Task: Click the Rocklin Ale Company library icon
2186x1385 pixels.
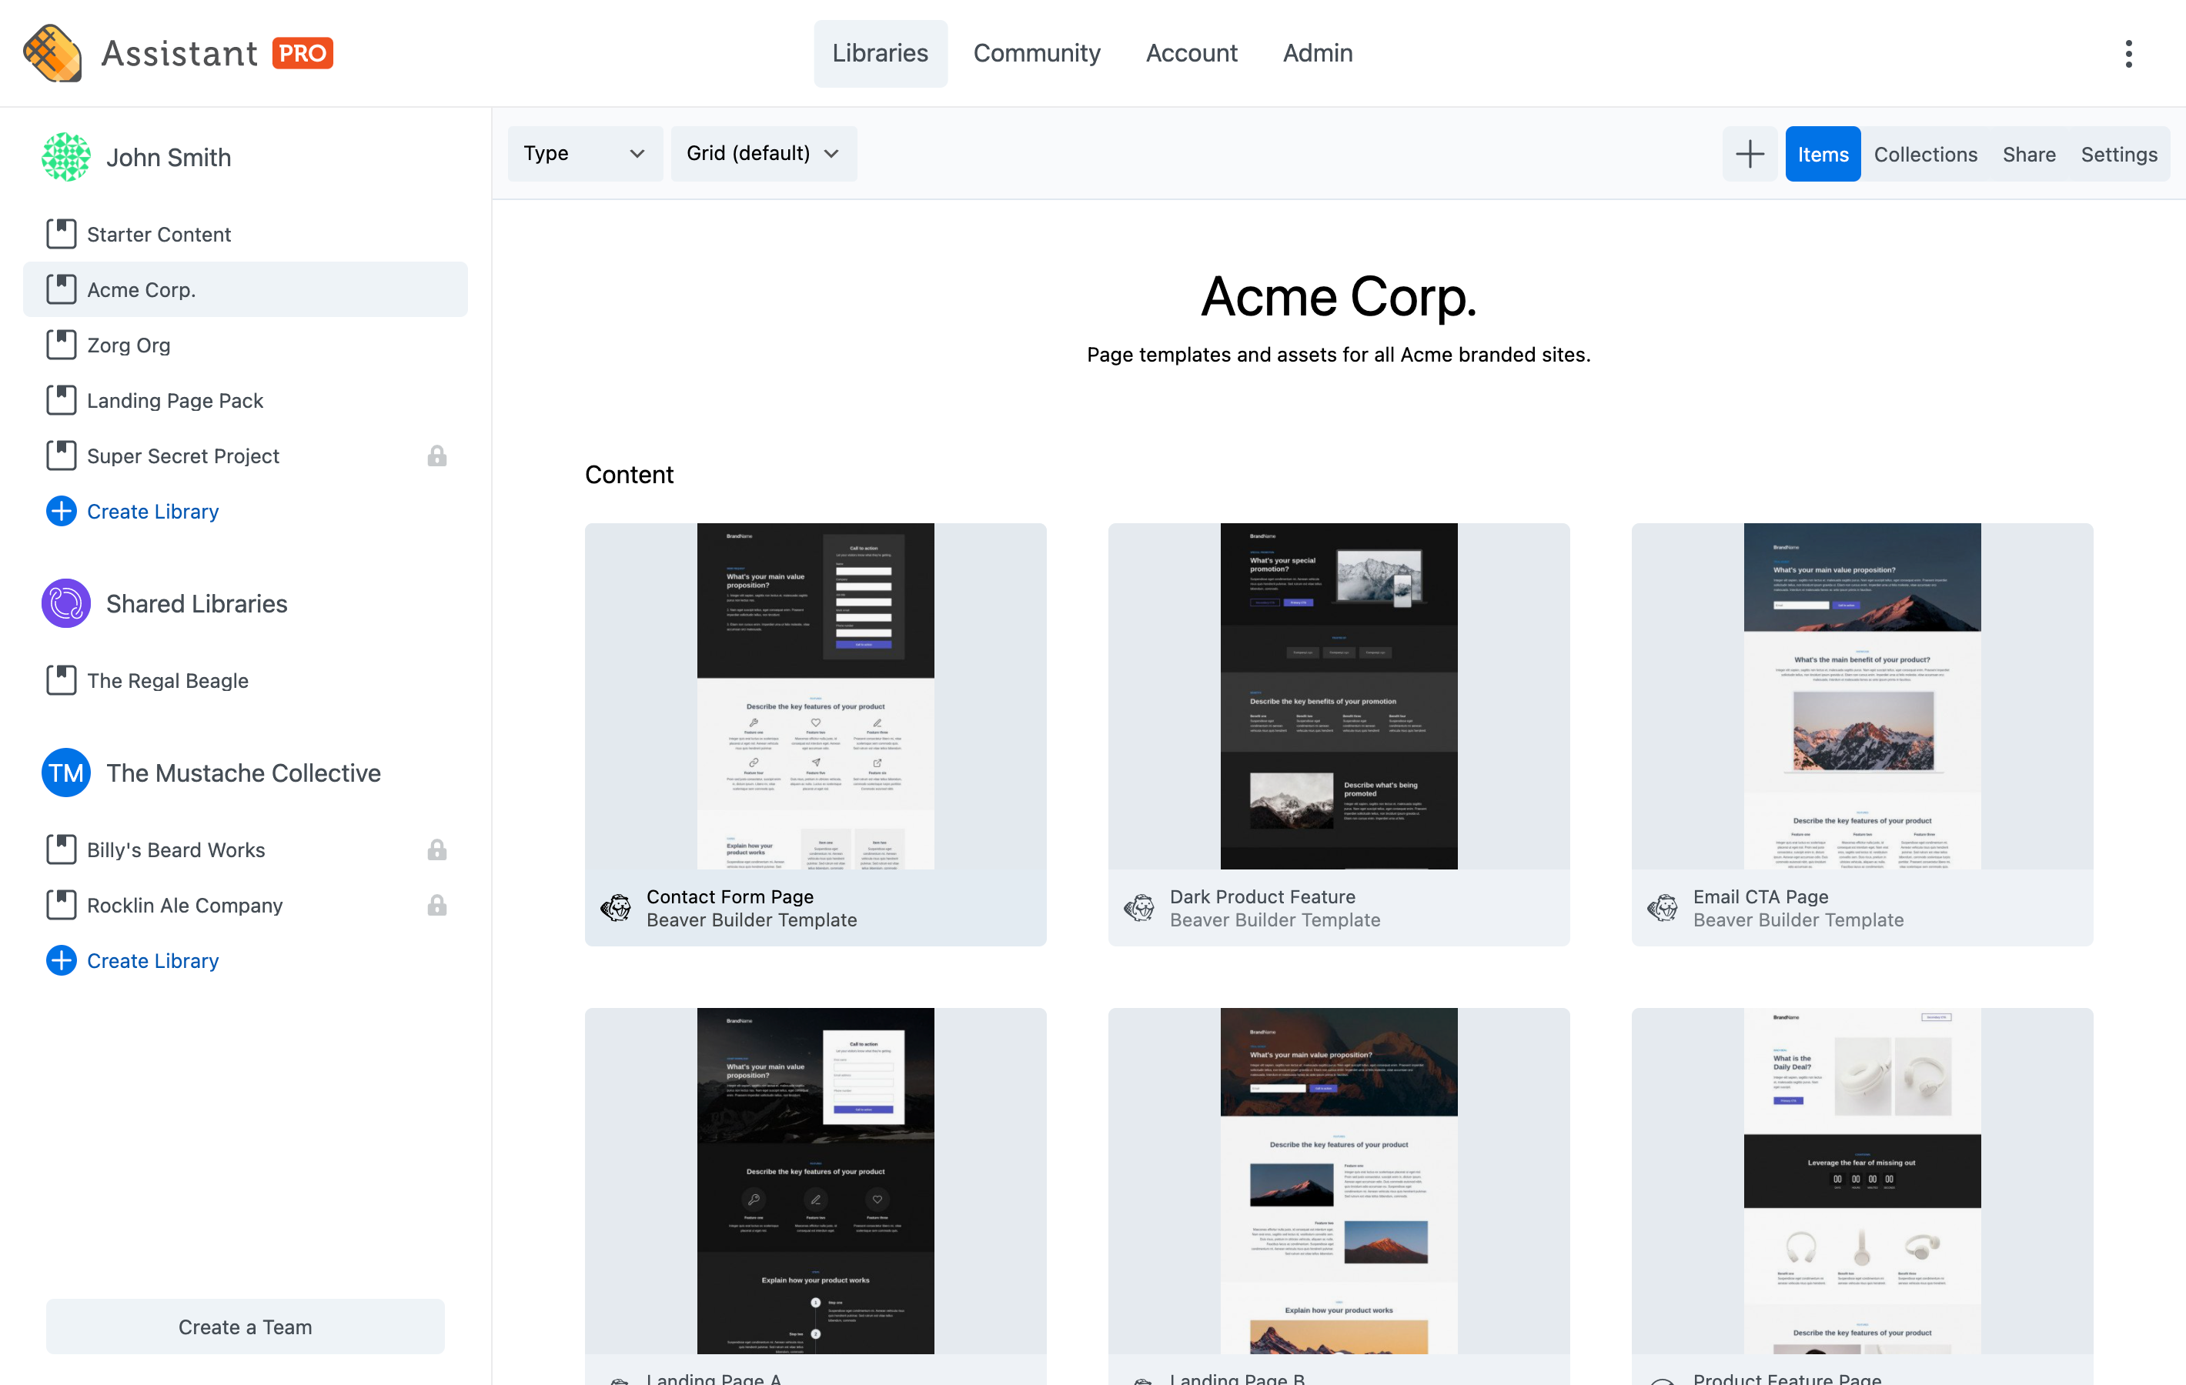Action: click(61, 905)
